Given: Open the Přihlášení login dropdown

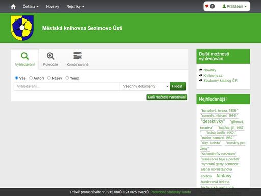Looking at the screenshot, I should [234, 6].
